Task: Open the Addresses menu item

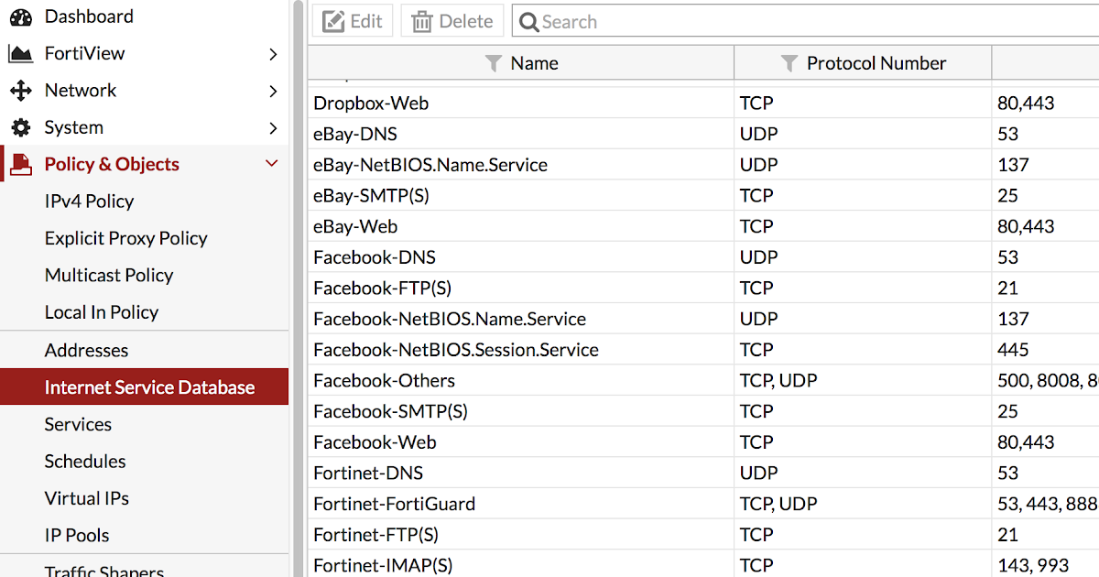Action: point(86,350)
